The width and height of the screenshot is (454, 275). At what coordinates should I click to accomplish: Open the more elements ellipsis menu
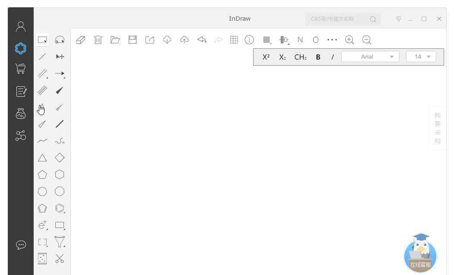pos(332,40)
